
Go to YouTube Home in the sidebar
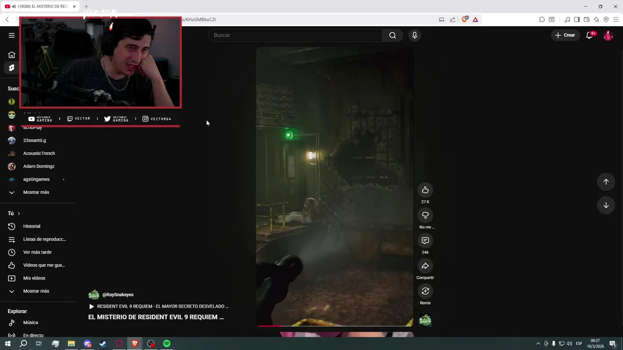(x=12, y=55)
